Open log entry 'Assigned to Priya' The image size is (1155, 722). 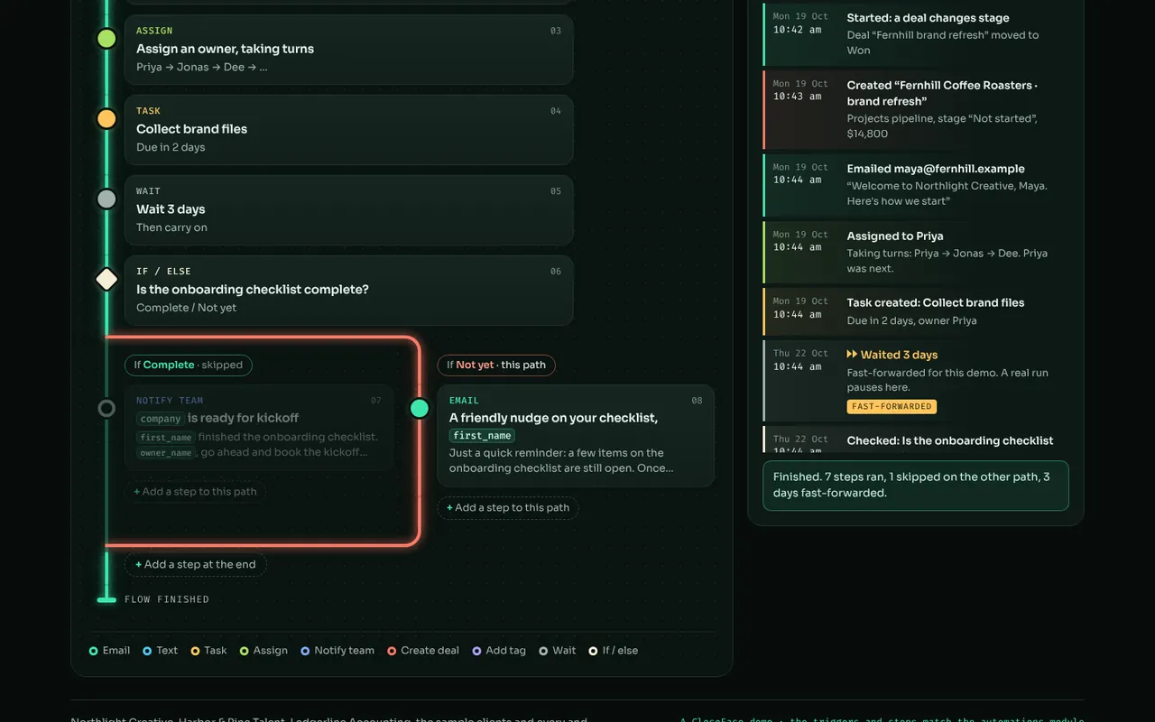click(x=916, y=252)
